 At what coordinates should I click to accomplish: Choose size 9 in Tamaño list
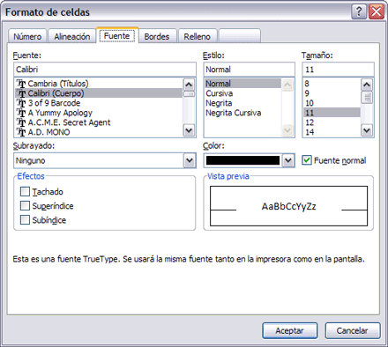coord(332,93)
